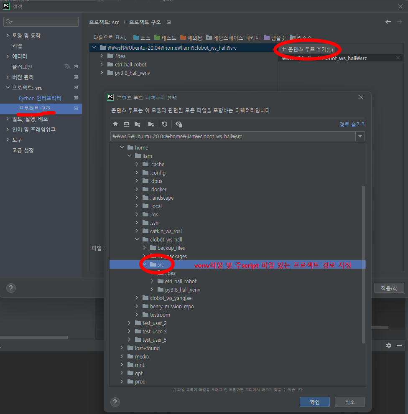408x414 pixels.
Task: Select the content root path row in Settings
Action: click(x=184, y=48)
